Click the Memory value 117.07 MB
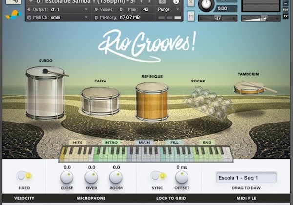Image resolution: width=293 pixels, height=205 pixels. point(129,18)
